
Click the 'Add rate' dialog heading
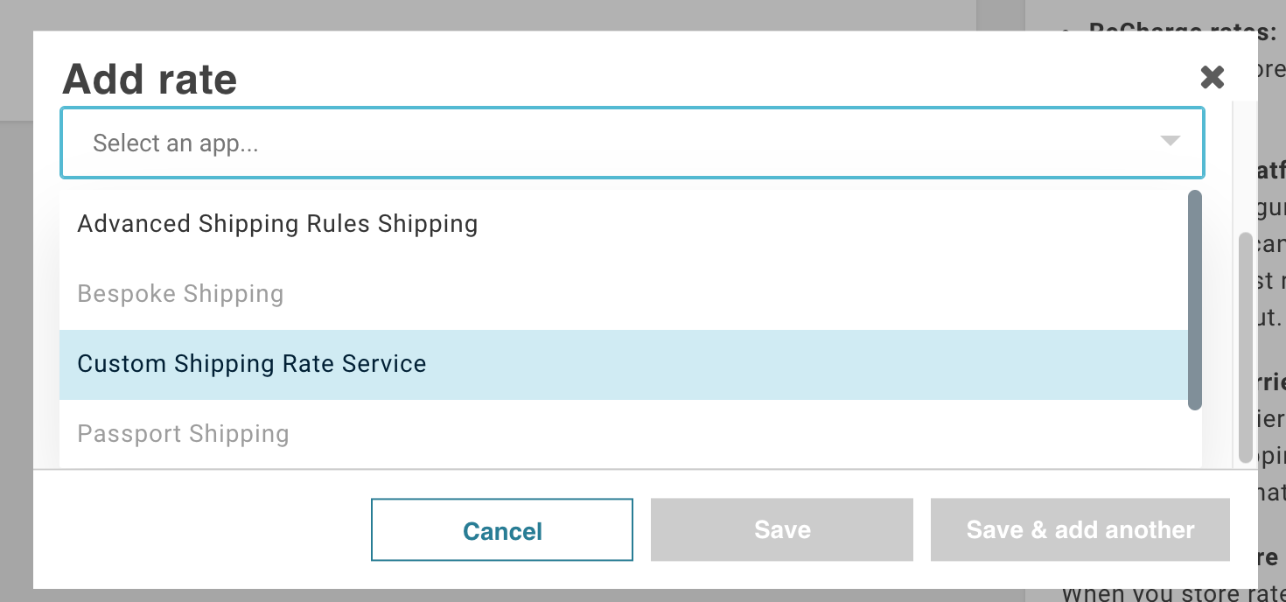click(x=150, y=79)
